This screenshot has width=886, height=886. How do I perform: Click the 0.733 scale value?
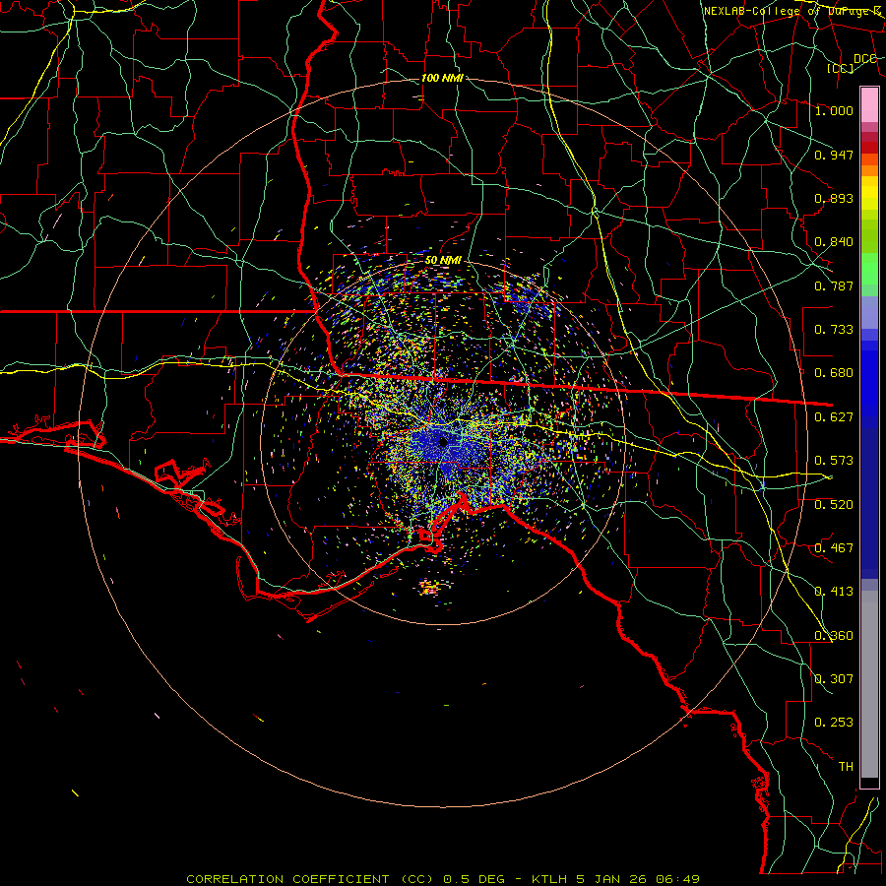(x=834, y=330)
